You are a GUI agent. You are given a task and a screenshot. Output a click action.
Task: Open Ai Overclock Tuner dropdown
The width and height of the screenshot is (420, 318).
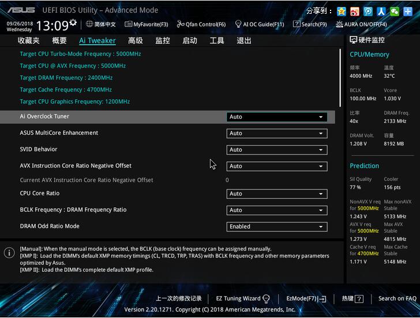277,117
